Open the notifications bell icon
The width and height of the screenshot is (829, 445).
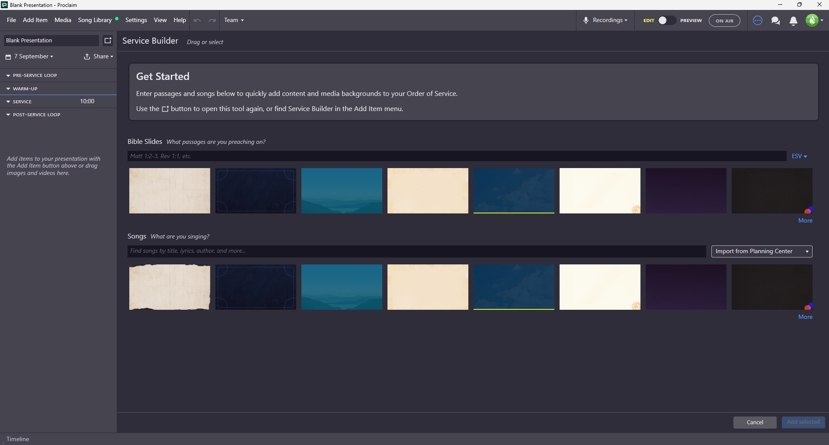point(794,21)
